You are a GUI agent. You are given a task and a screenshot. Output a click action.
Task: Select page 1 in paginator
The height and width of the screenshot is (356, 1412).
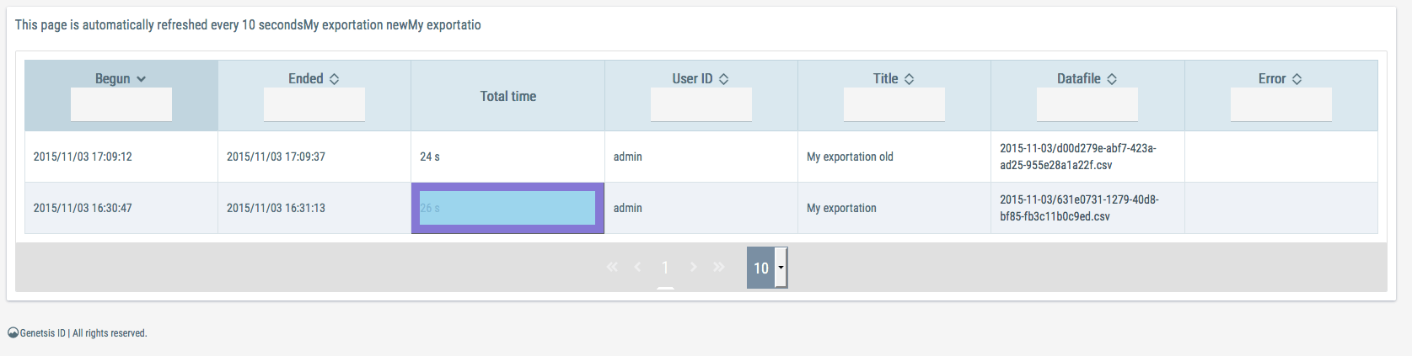[x=665, y=268]
